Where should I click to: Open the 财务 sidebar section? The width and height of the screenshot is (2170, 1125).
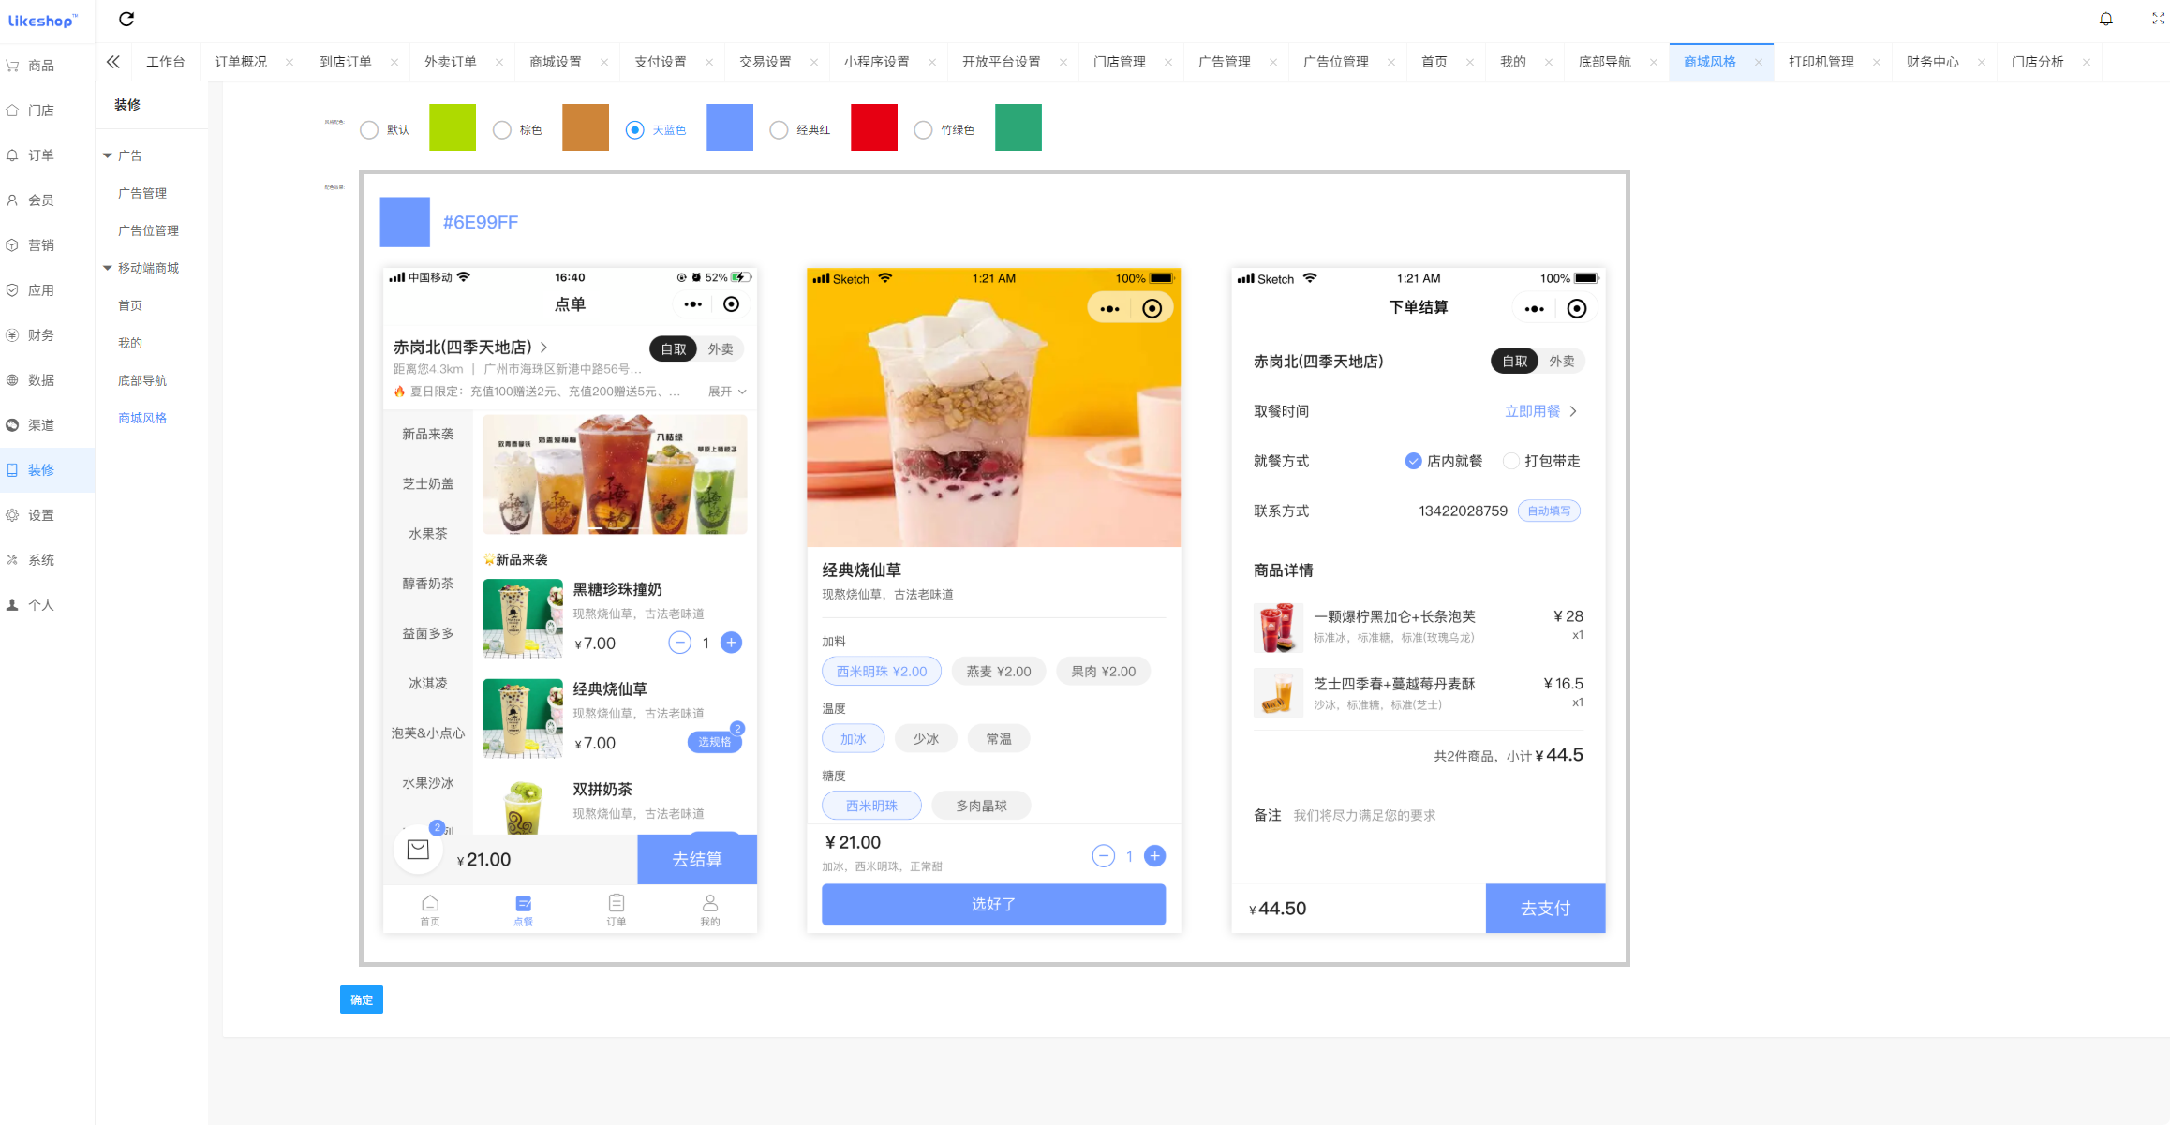[x=39, y=334]
